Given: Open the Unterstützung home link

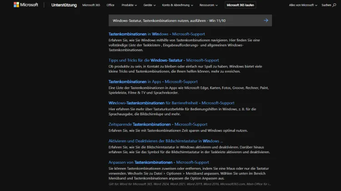Looking at the screenshot, I should point(64,5).
